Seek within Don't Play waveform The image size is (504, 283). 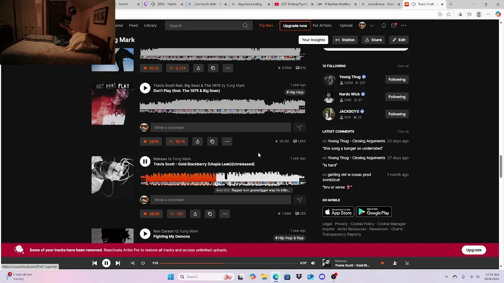tap(222, 106)
